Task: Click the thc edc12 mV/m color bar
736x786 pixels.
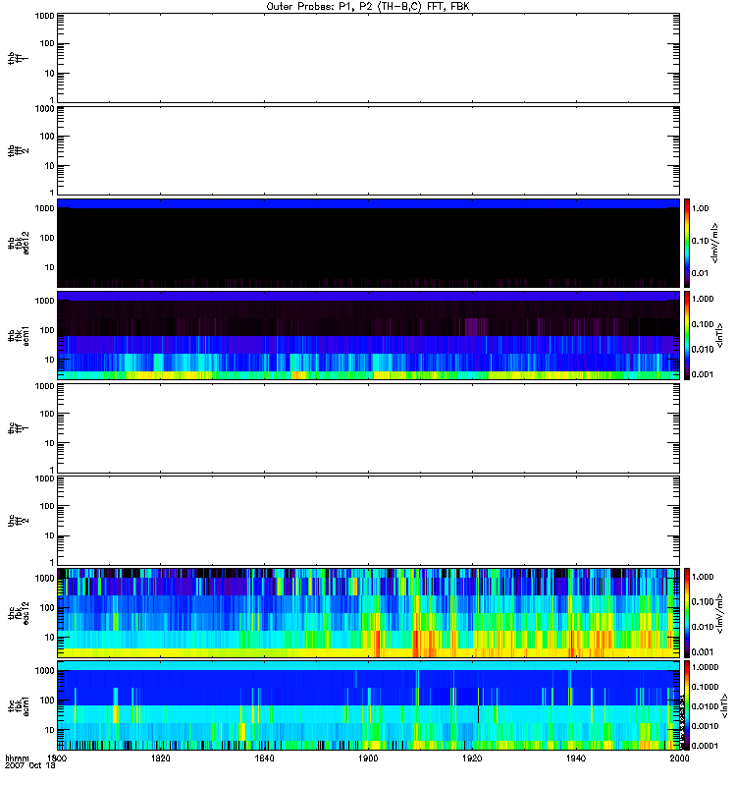Action: coord(688,611)
